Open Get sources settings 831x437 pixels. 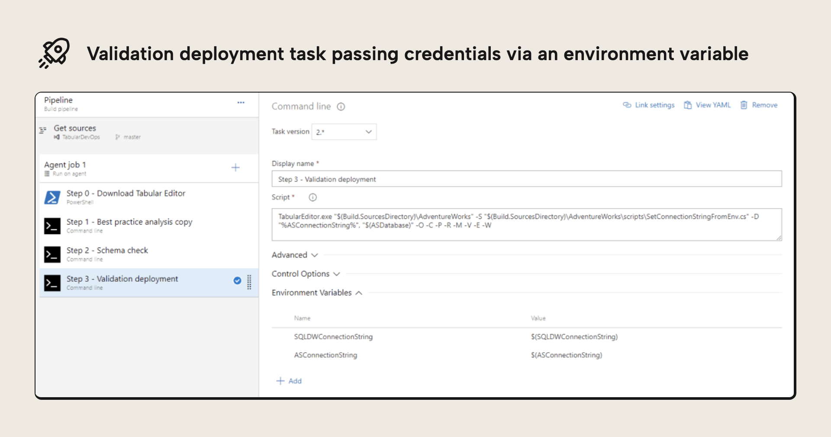tap(147, 132)
